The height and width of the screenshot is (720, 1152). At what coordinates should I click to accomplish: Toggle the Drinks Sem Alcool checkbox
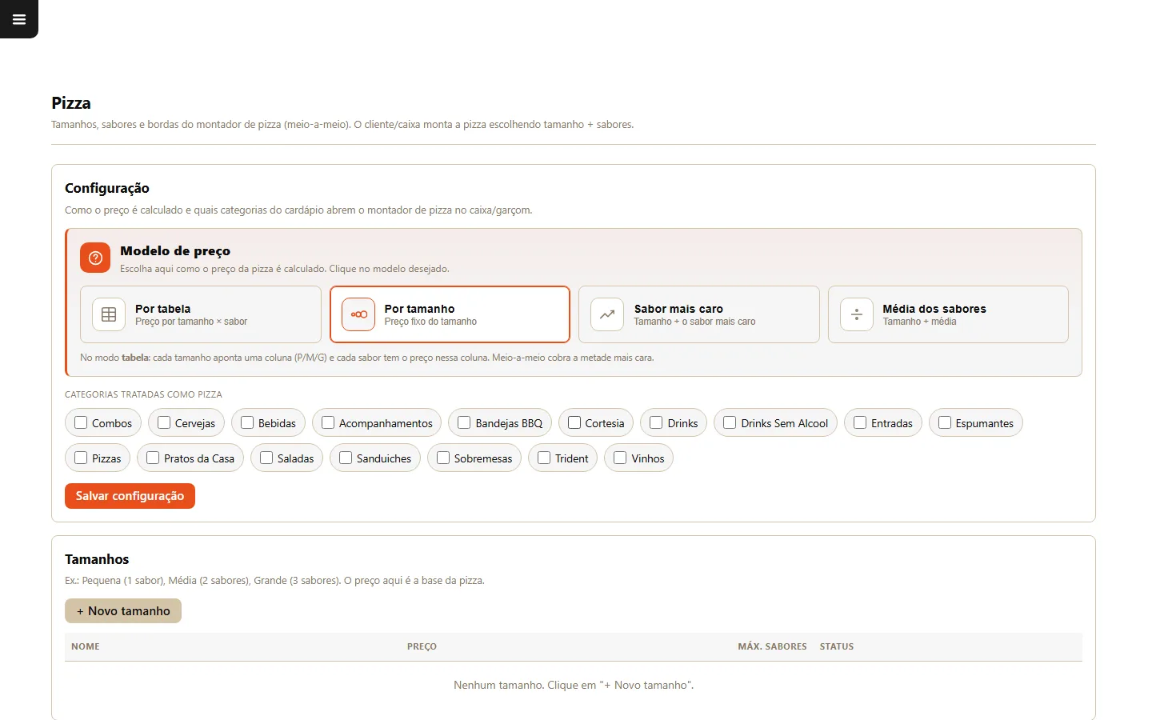730,422
